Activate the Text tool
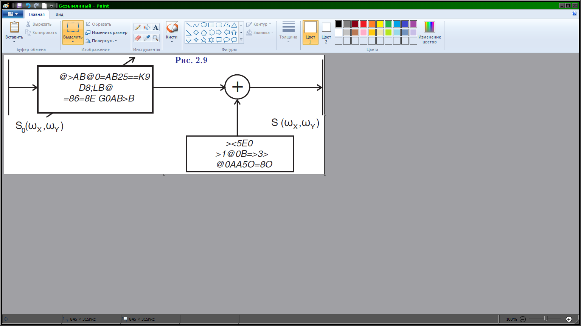Viewport: 581px width, 326px height. (x=155, y=28)
